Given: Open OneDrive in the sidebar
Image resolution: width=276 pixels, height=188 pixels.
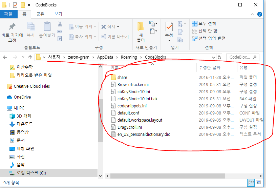Looking at the screenshot, I should pos(22,97).
